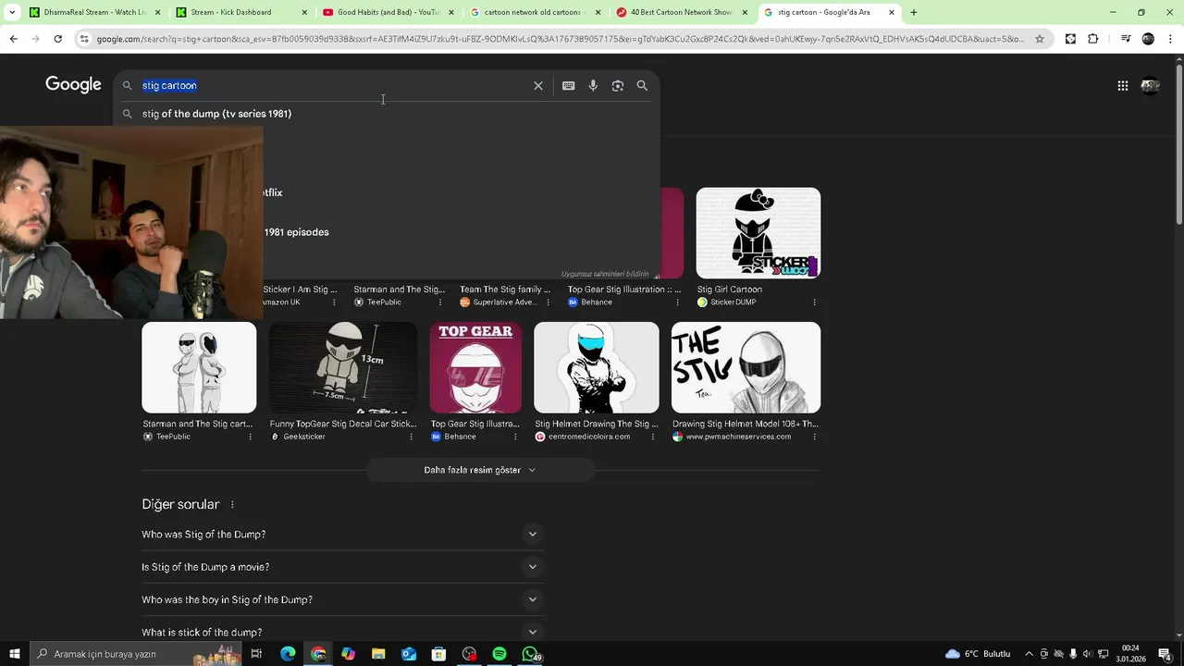Open more options for Stig Girl Cartoon
This screenshot has height=666, width=1184.
[814, 302]
